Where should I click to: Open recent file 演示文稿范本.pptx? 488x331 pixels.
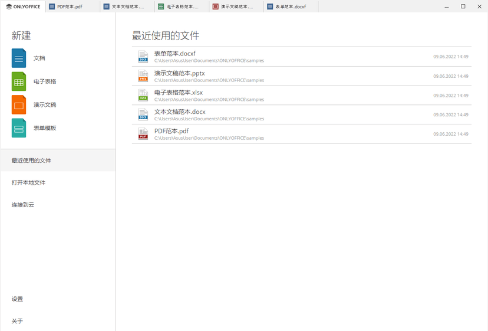(x=302, y=76)
